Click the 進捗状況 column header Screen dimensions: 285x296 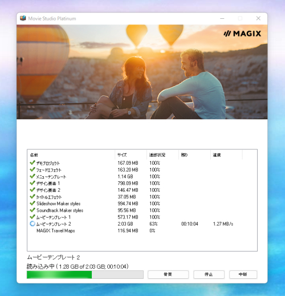162,155
